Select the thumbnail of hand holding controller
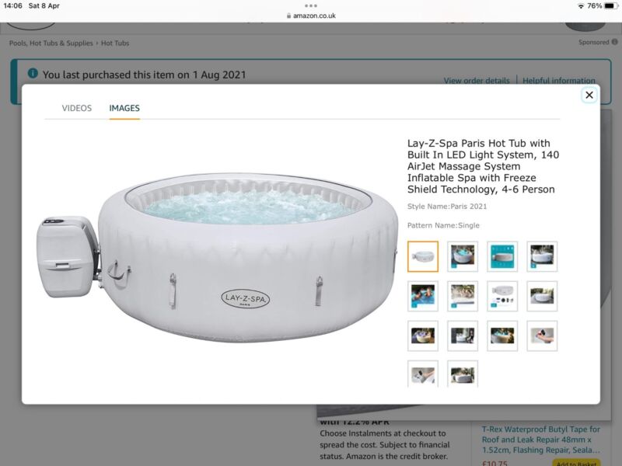Viewport: 622px width, 466px height. 542,336
